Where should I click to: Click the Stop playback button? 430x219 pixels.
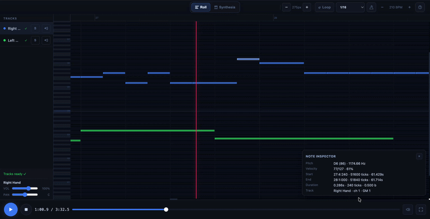click(26, 210)
